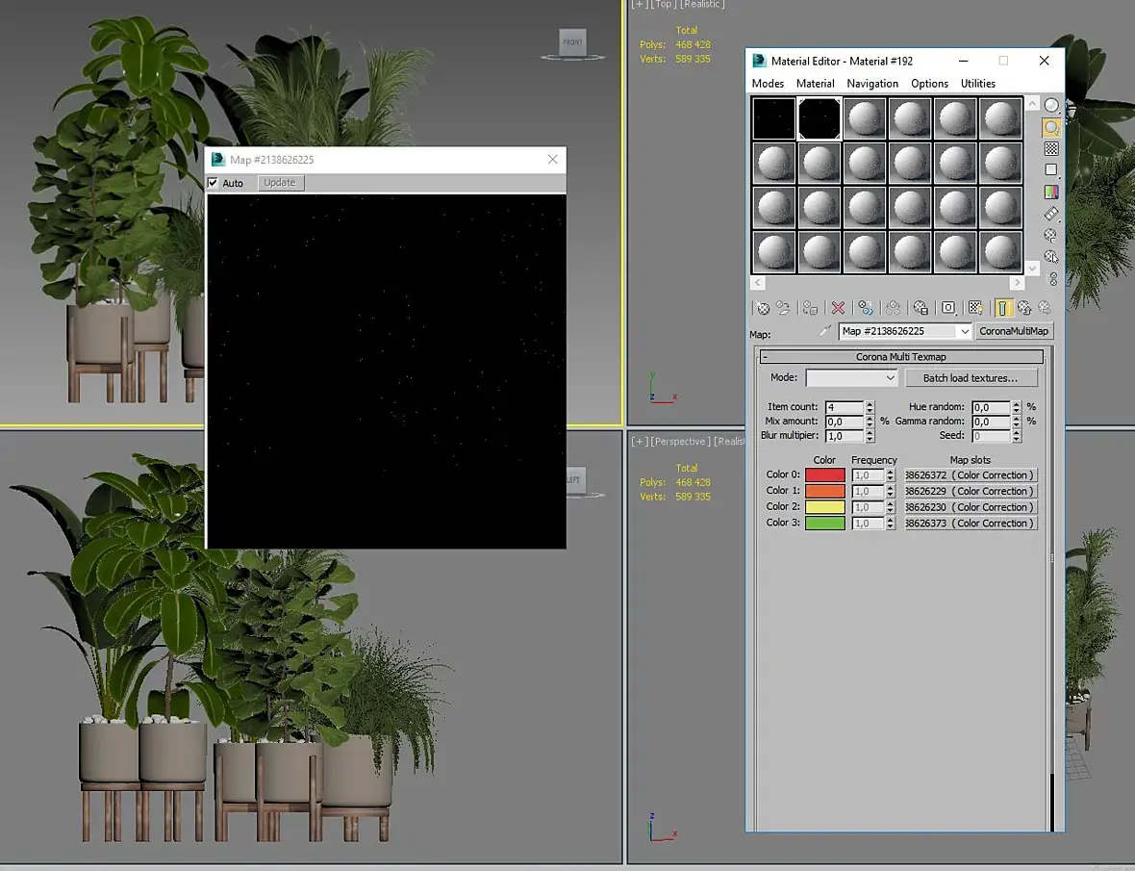This screenshot has width=1135, height=871.
Task: Close the Map #2138626225 preview window
Action: pos(553,160)
